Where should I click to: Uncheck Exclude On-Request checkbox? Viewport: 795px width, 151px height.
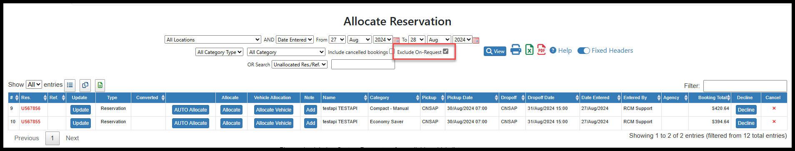click(445, 51)
